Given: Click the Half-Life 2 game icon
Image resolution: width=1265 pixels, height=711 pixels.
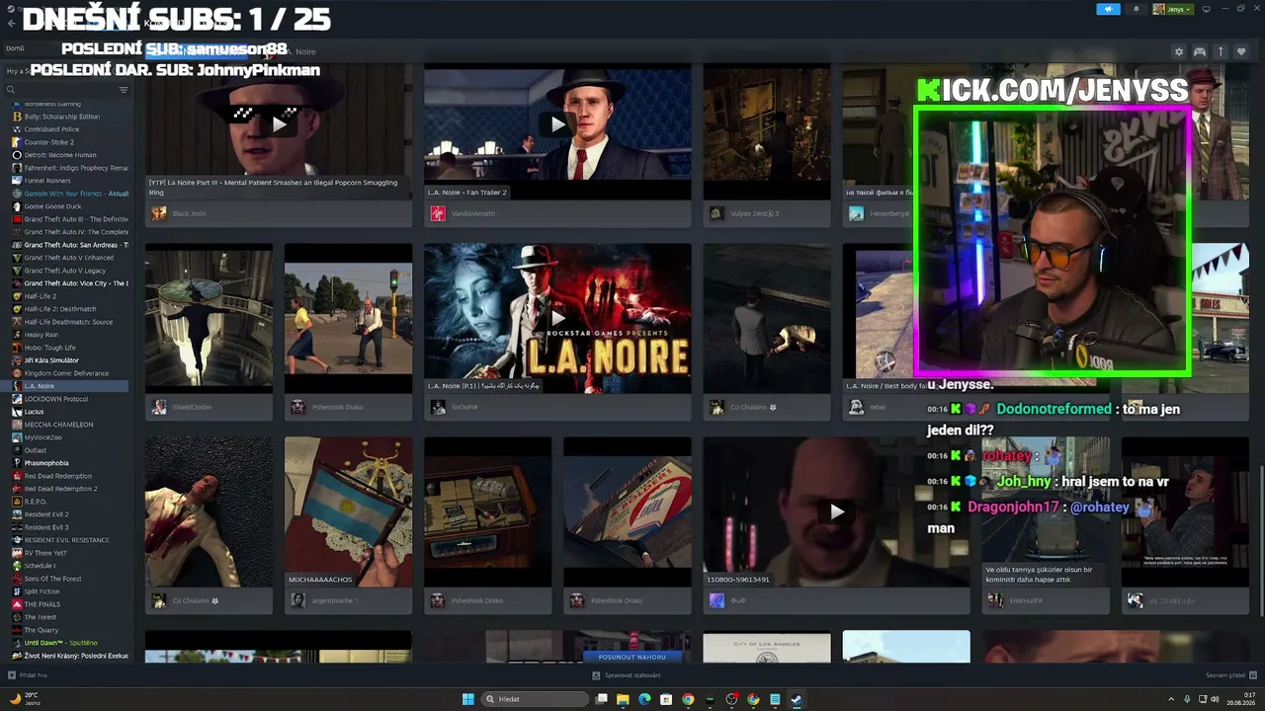Looking at the screenshot, I should click(x=17, y=296).
